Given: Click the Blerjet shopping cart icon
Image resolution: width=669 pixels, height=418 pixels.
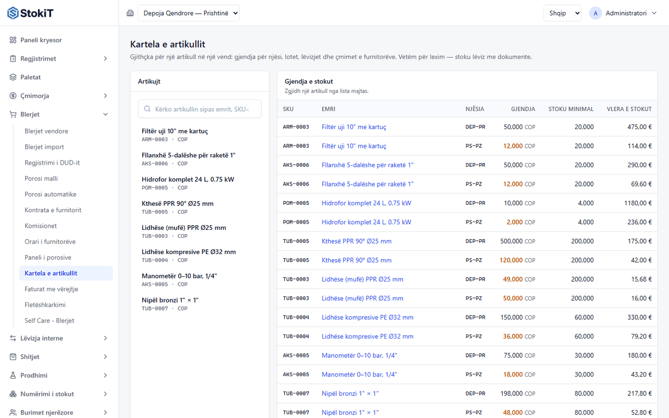Looking at the screenshot, I should (13, 114).
